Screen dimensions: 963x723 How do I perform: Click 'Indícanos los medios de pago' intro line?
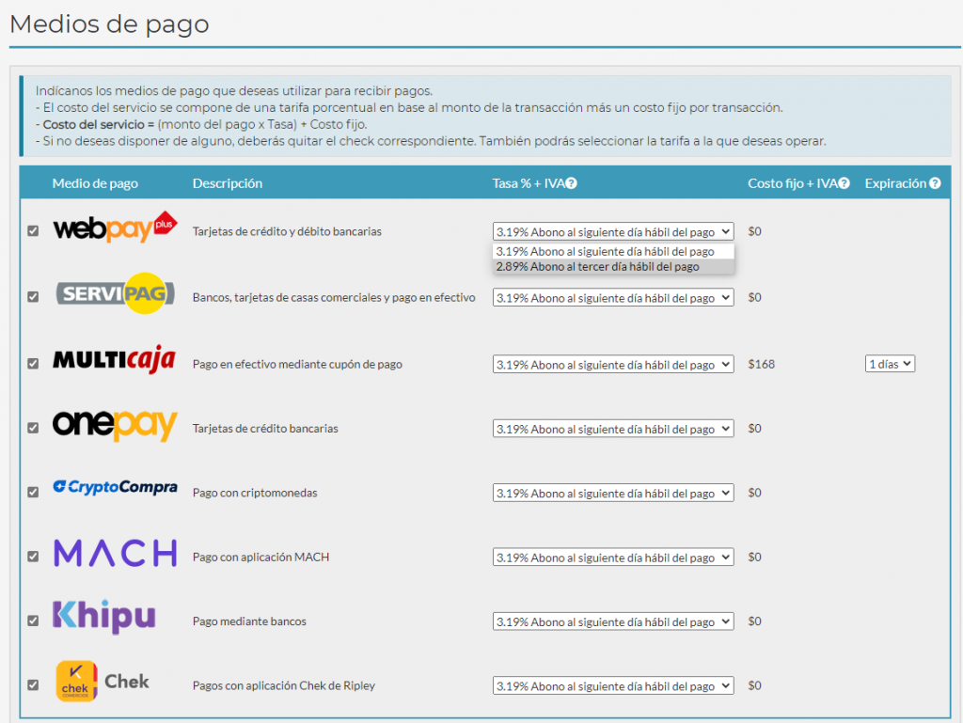(x=234, y=91)
